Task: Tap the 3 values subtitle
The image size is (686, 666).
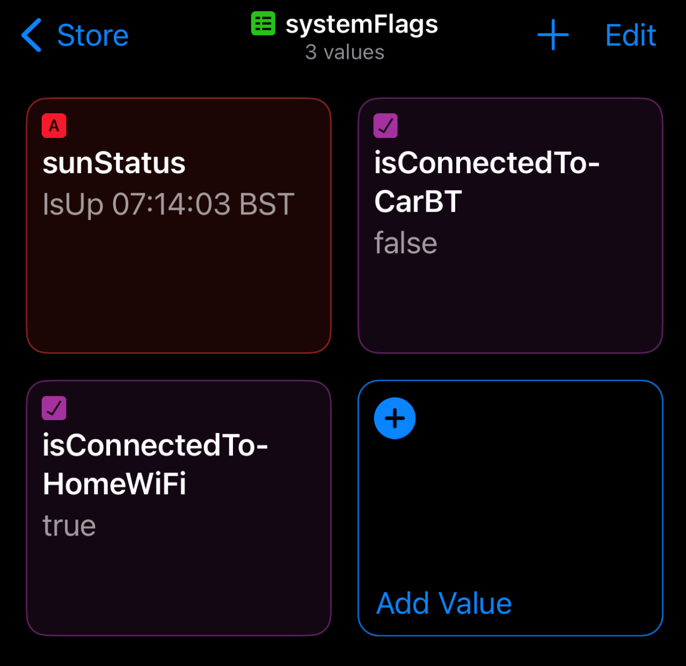Action: coord(345,52)
